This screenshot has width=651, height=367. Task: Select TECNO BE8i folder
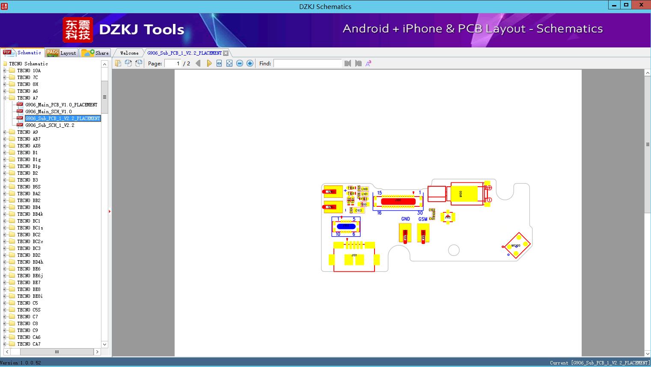click(x=30, y=296)
